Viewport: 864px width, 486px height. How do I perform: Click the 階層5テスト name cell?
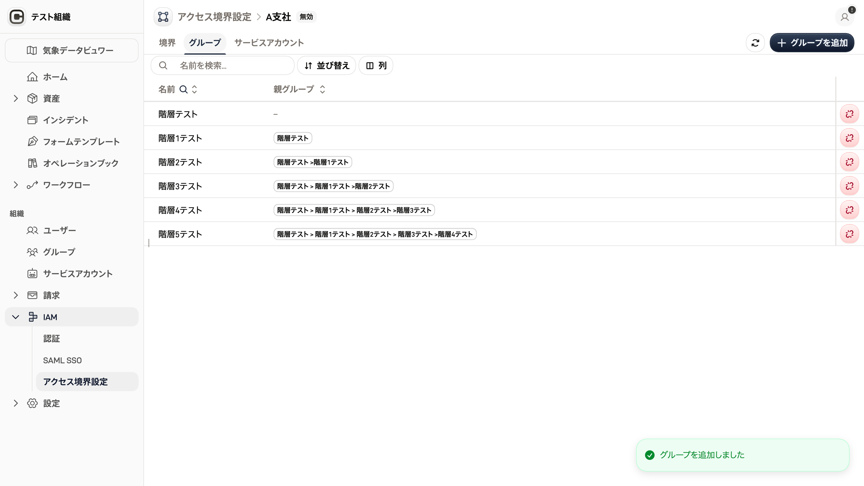pos(180,234)
